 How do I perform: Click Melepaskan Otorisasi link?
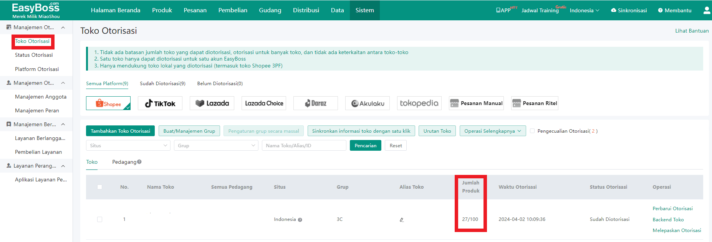(677, 230)
